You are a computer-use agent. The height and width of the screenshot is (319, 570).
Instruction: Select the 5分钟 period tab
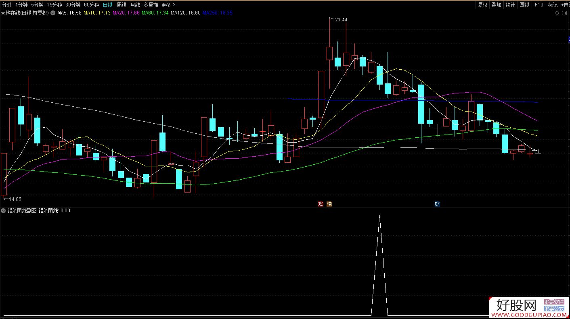click(37, 5)
